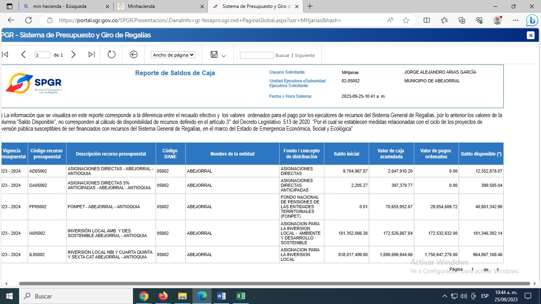Open Collections icon in Edge toolbar
This screenshot has height=304, width=541.
coord(462,20)
